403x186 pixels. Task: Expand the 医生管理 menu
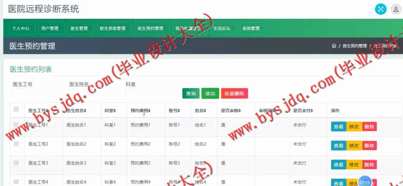(x=80, y=28)
